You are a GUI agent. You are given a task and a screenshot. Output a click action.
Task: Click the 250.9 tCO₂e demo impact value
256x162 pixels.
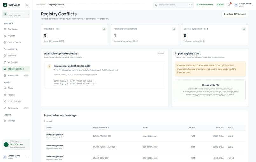coord(16,145)
